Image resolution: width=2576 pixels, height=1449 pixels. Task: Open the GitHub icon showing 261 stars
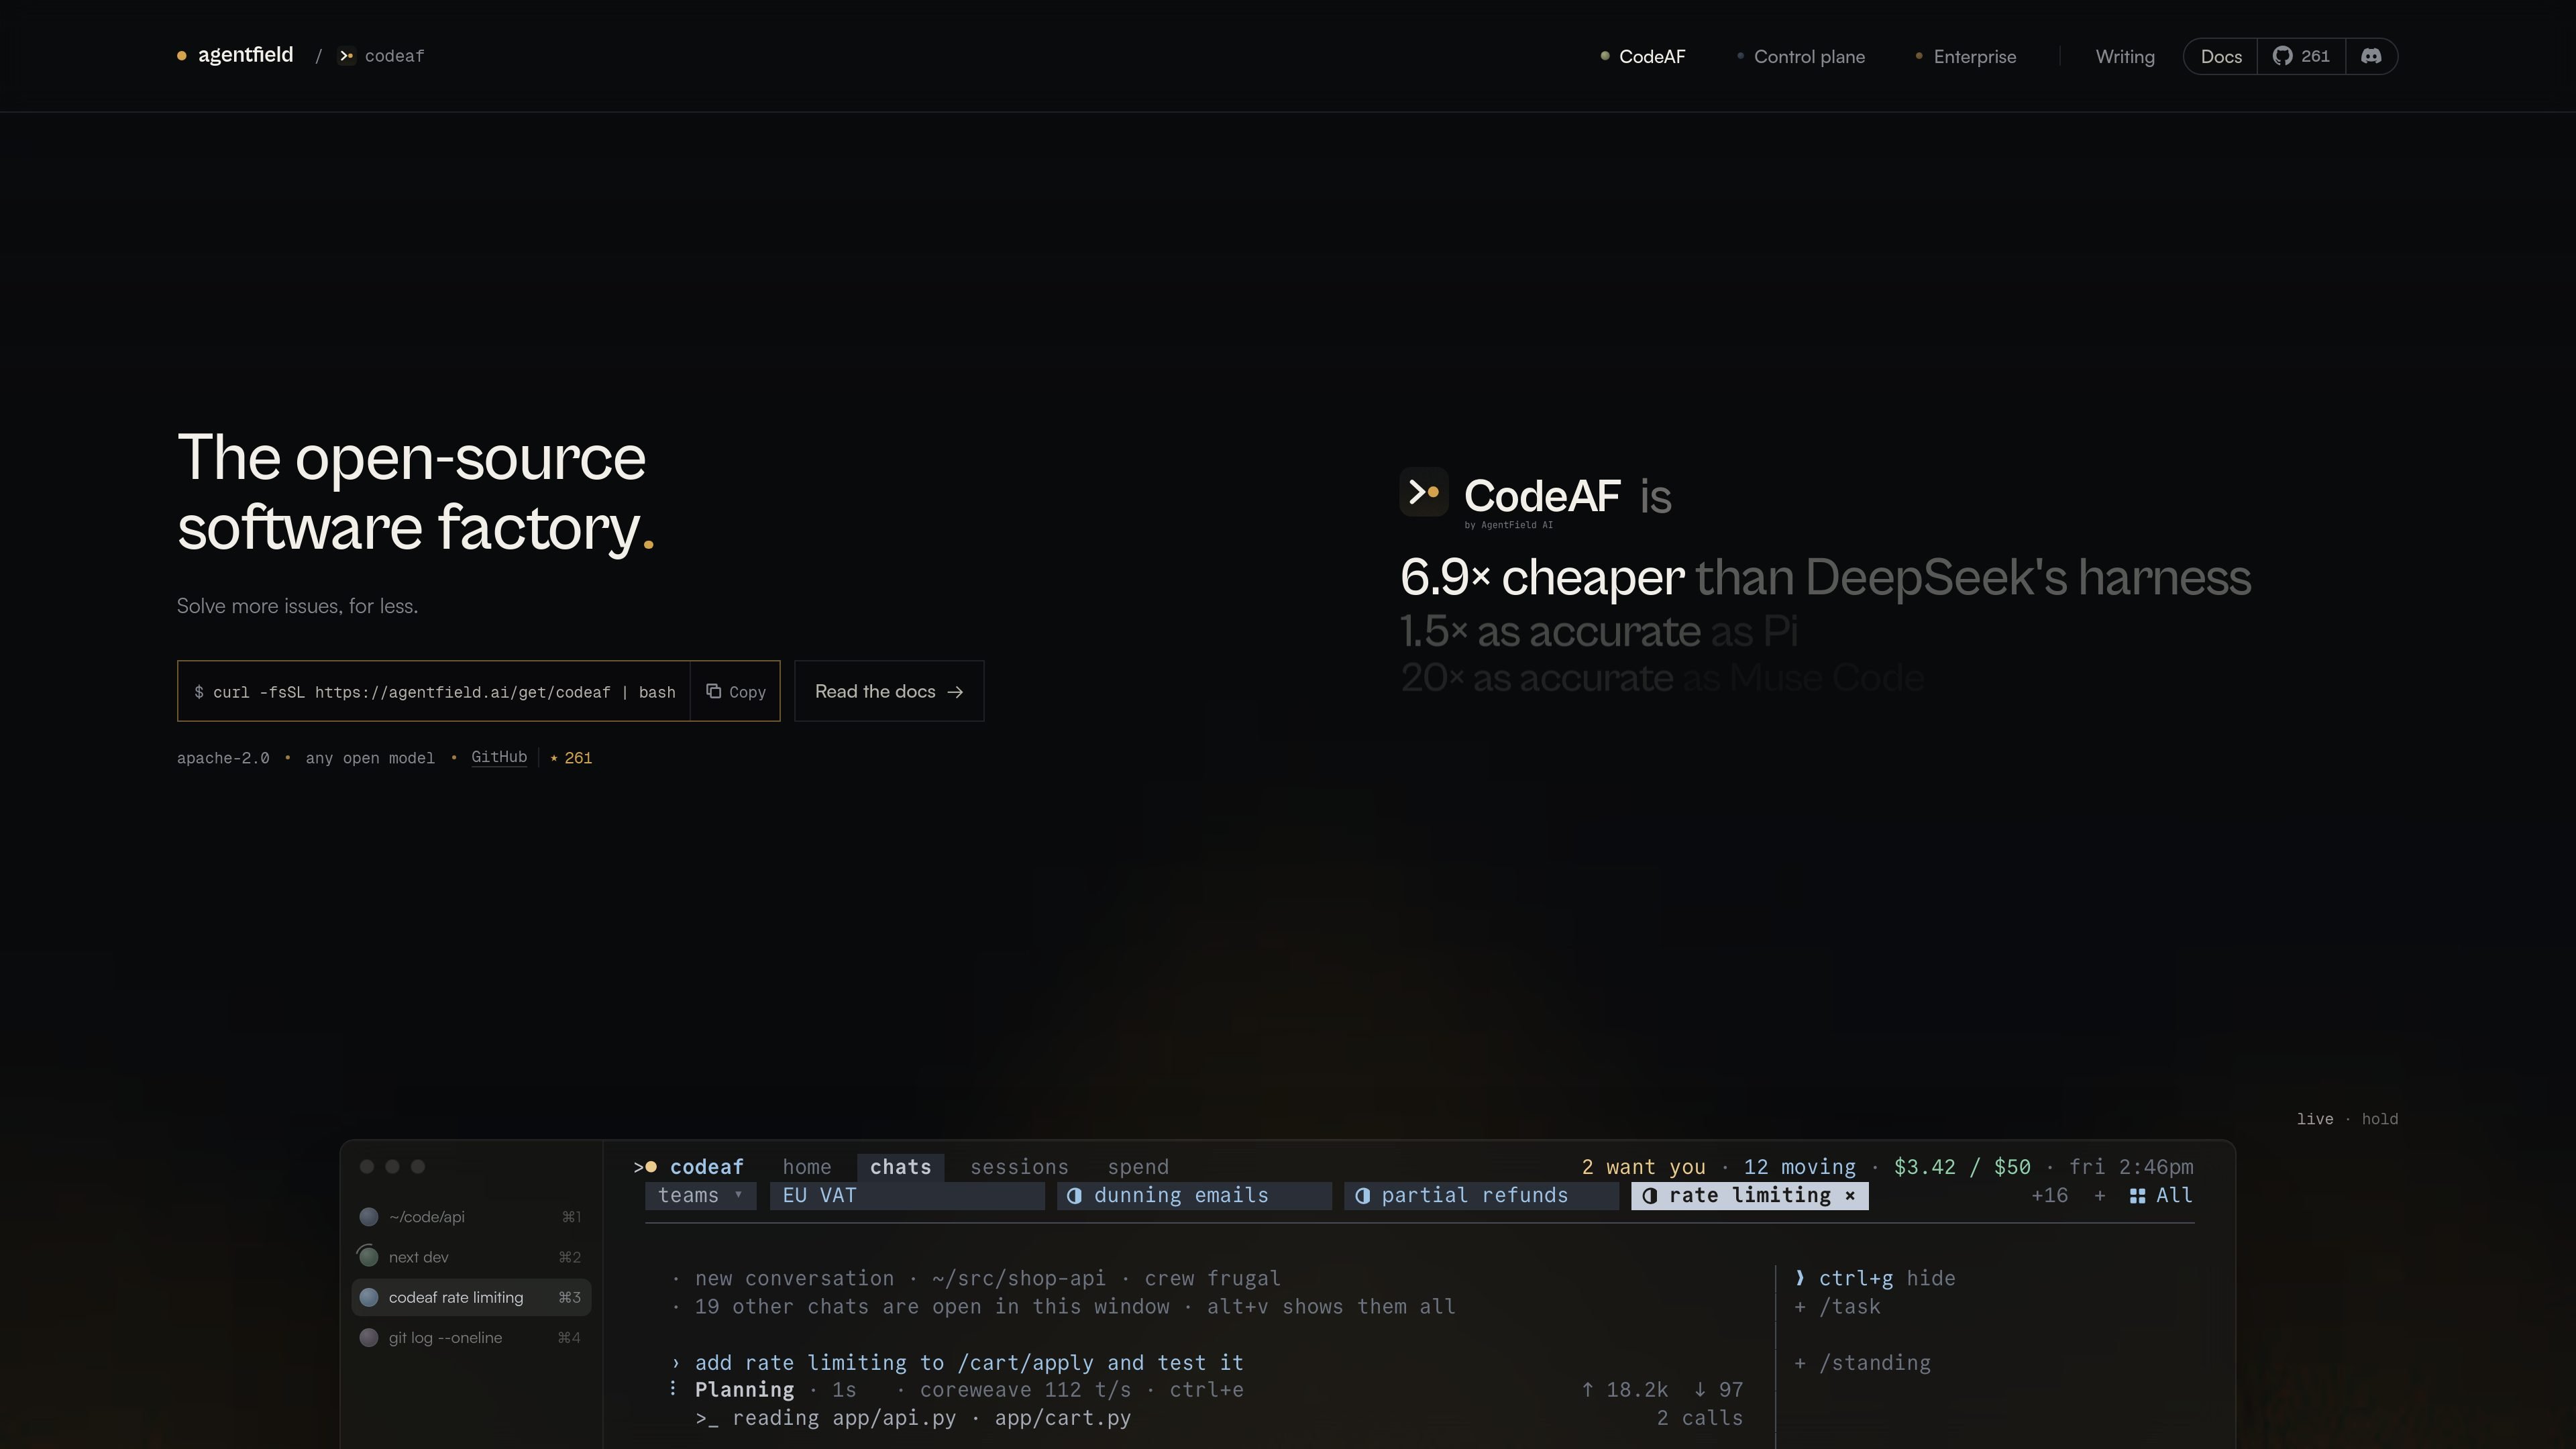[x=2301, y=56]
